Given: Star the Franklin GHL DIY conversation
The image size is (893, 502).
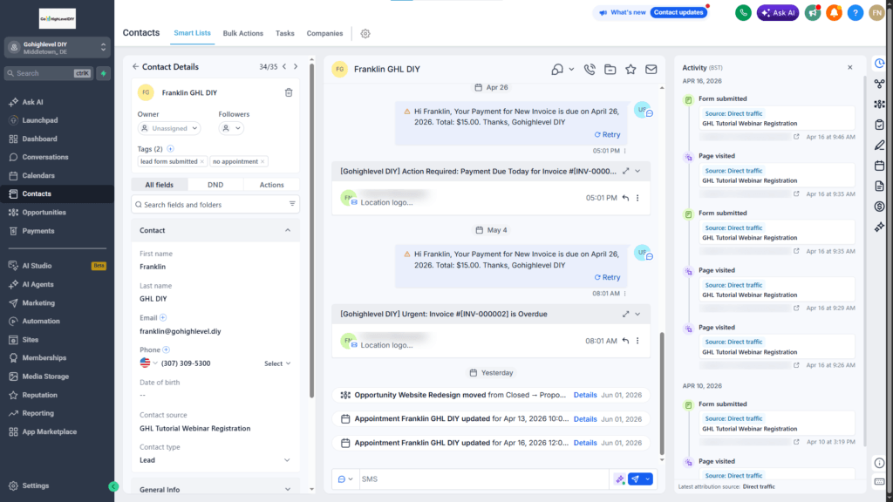Looking at the screenshot, I should pyautogui.click(x=631, y=70).
